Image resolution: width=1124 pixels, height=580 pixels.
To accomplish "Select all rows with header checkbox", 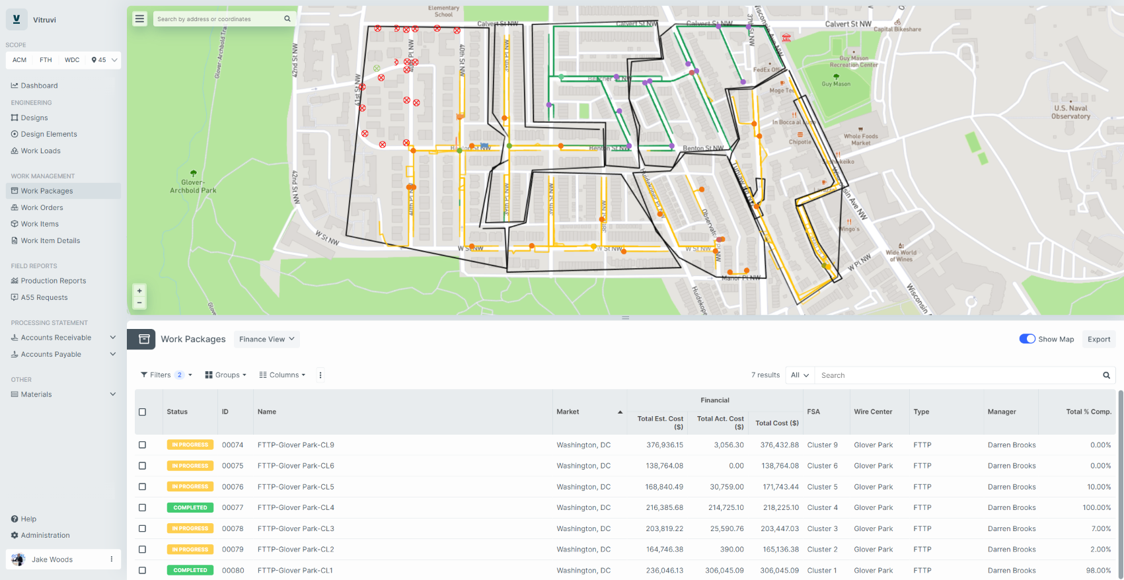I will 142,412.
